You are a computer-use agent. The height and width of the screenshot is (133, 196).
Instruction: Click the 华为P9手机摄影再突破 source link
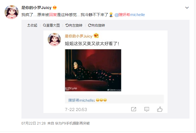72,123
